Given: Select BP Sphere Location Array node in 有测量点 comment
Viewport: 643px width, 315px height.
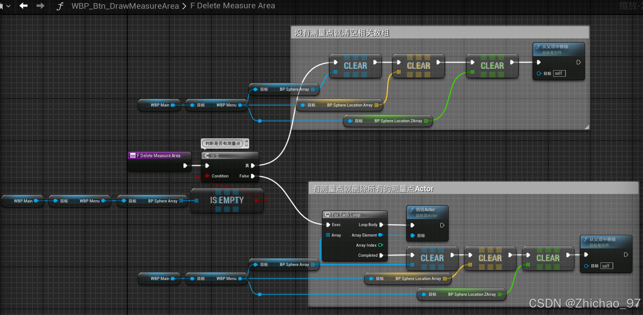Looking at the screenshot, I should point(408,279).
